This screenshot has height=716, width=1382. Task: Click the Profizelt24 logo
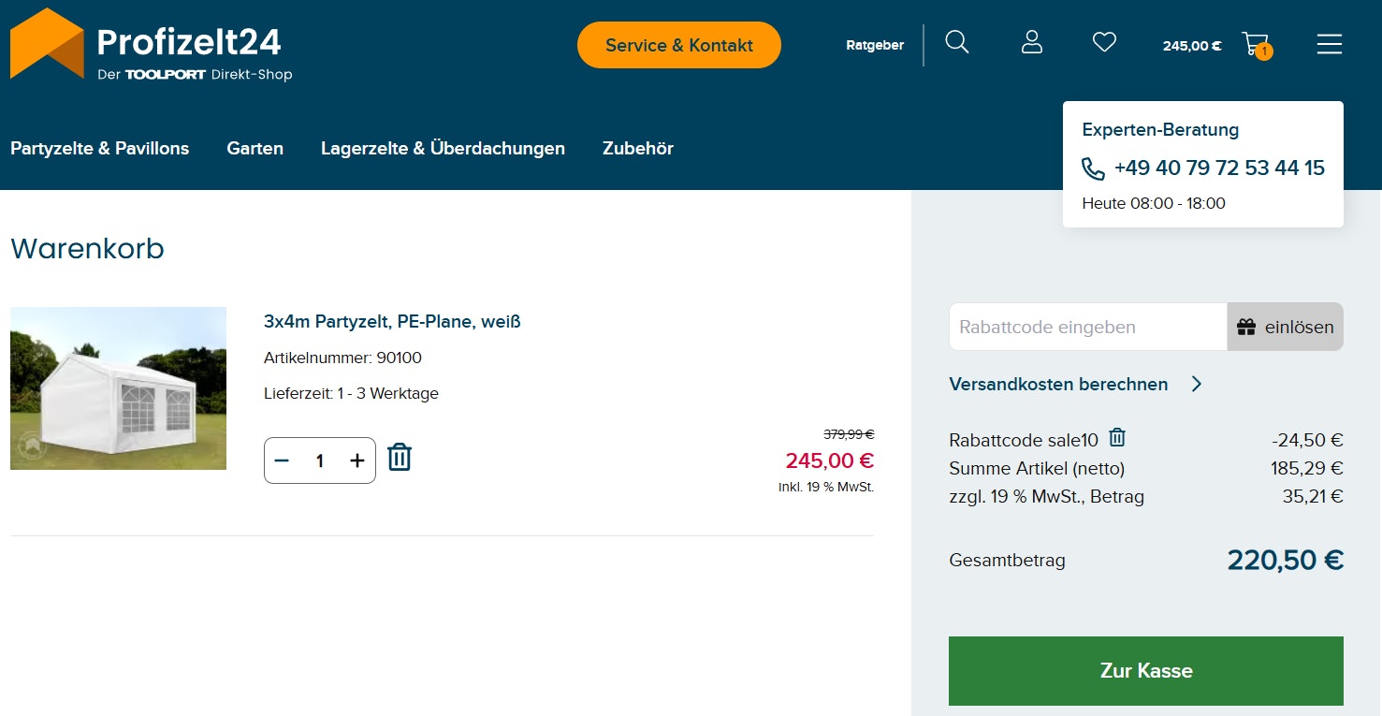pyautogui.click(x=152, y=45)
